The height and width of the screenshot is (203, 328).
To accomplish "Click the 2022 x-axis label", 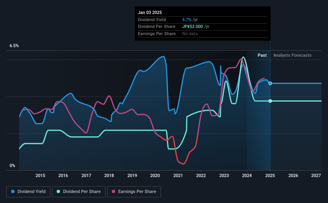I will [x=201, y=175].
